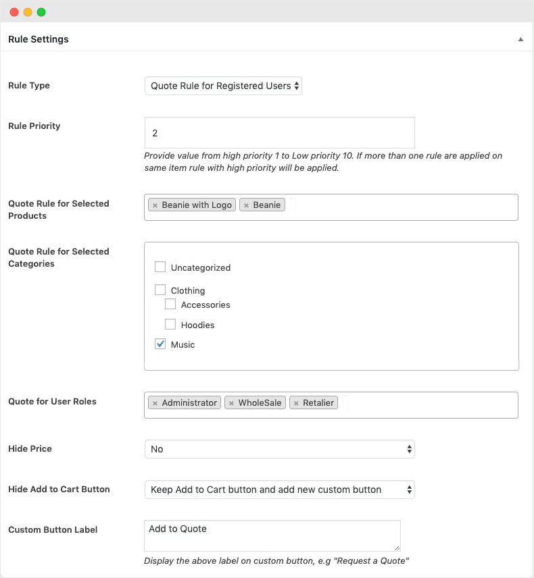This screenshot has width=534, height=578.
Task: Collapse the Rule Settings section
Action: tap(520, 38)
